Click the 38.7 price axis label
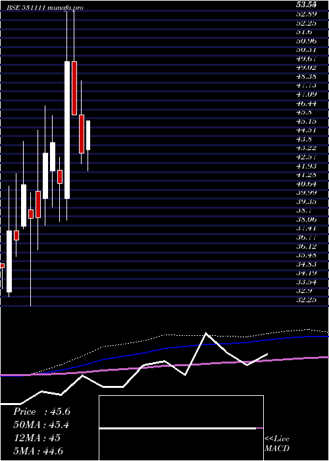 304,211
